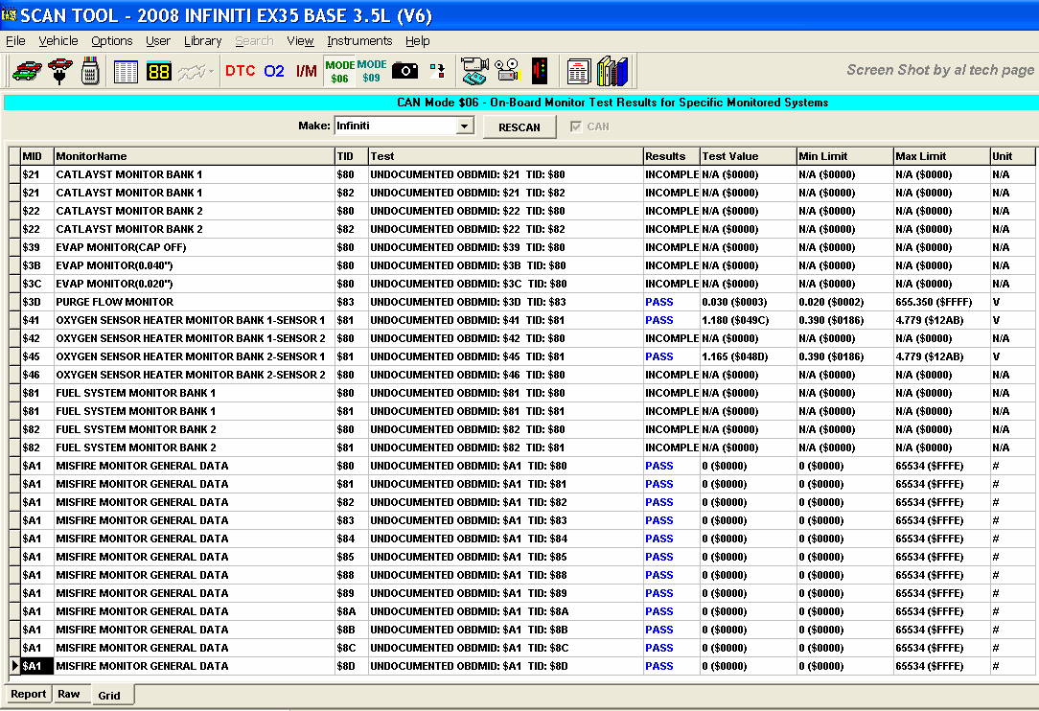This screenshot has width=1039, height=711.
Task: Click the TID column header
Action: pyautogui.click(x=351, y=156)
